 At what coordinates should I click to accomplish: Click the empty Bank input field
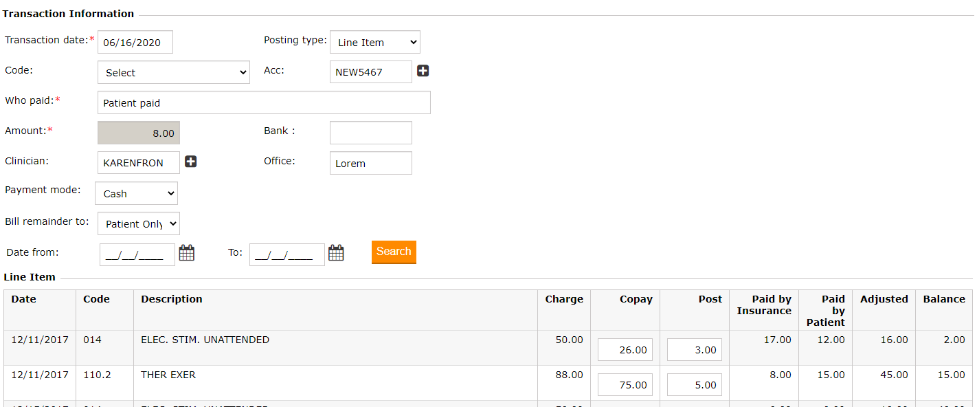pos(370,133)
